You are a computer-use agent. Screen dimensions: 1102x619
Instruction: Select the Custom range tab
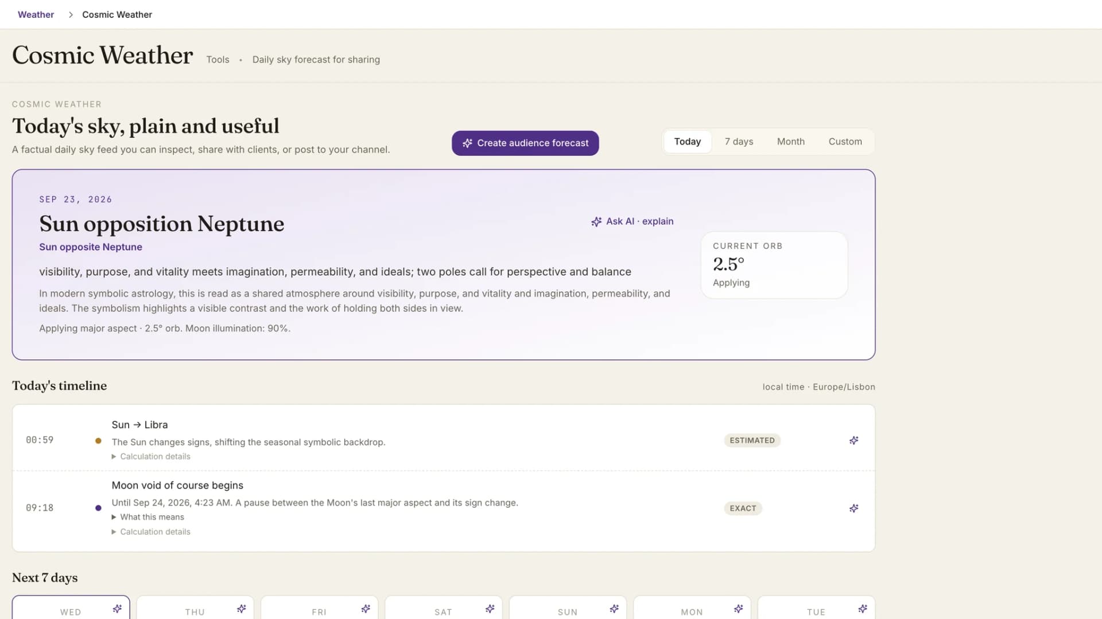pyautogui.click(x=845, y=142)
